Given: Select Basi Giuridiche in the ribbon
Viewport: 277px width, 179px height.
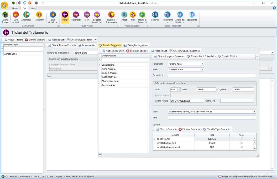Looking at the screenshot, I should pyautogui.click(x=53, y=17).
